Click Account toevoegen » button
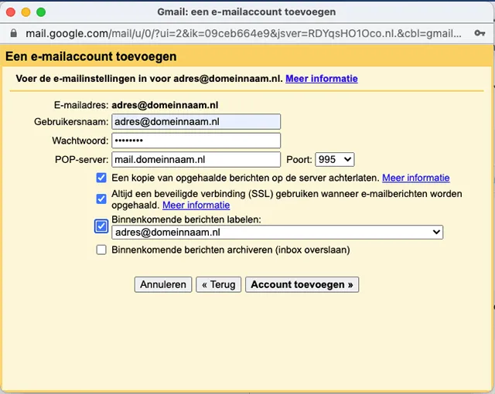495x394 pixels. coord(302,284)
